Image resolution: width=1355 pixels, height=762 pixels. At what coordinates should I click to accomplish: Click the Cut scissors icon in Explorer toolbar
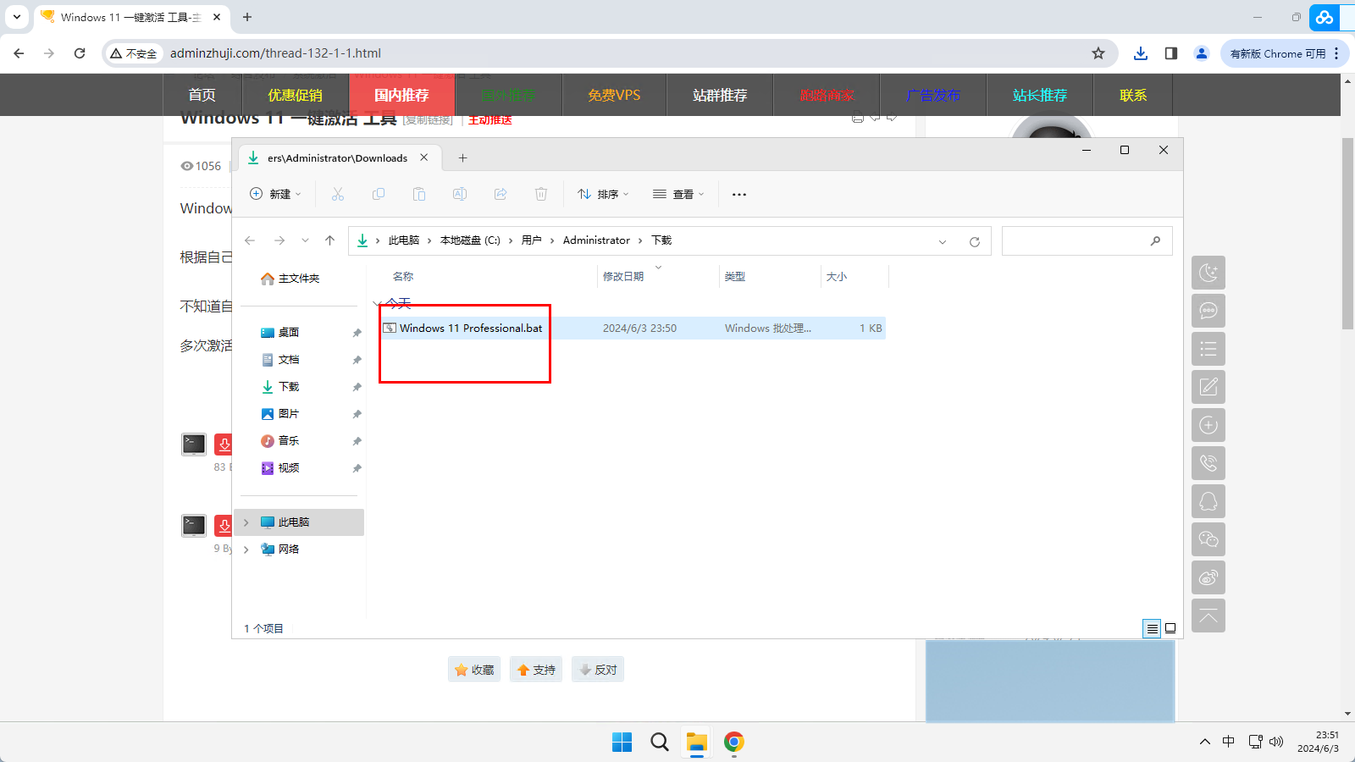[x=338, y=194]
